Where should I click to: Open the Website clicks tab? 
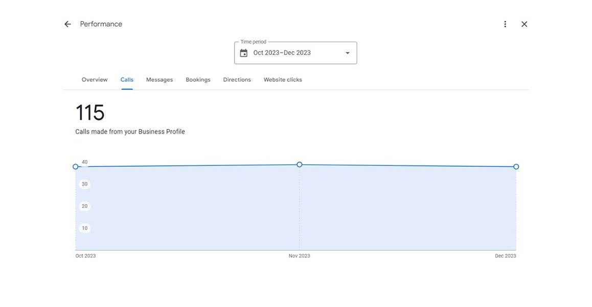coord(283,80)
